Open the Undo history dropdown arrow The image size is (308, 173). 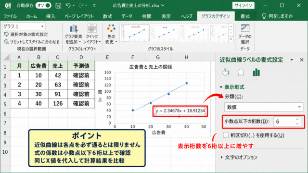74,5
